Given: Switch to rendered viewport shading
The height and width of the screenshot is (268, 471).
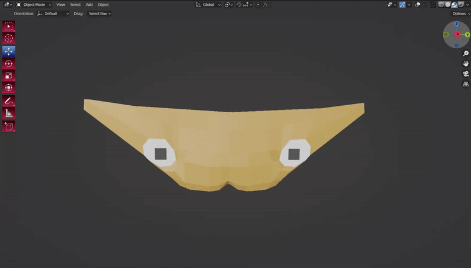Looking at the screenshot, I should [461, 5].
